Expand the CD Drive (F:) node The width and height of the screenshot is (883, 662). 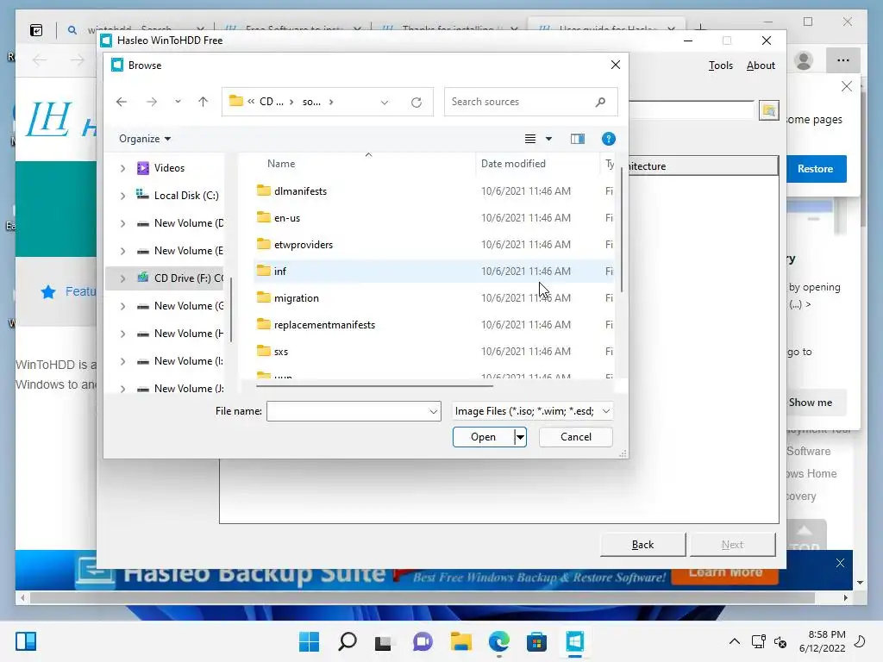(122, 278)
